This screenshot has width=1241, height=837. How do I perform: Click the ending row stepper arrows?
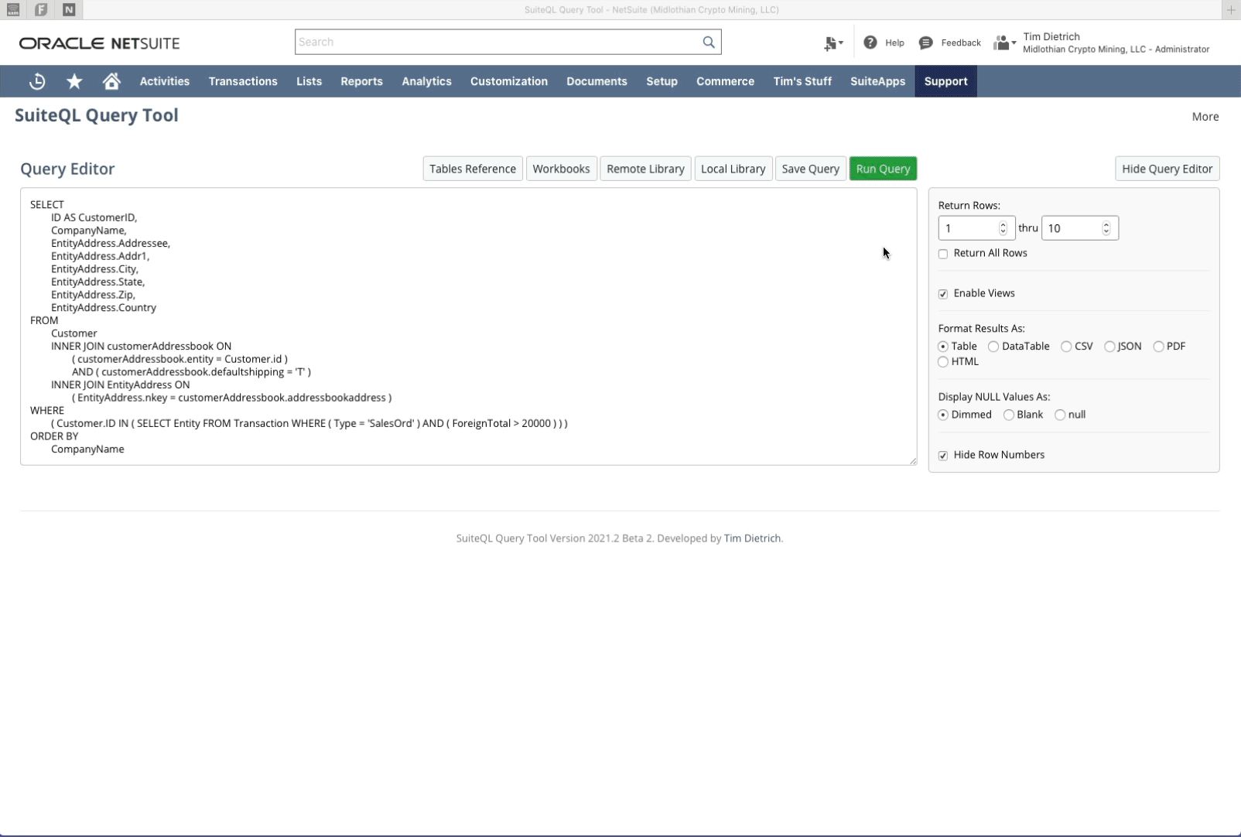(1106, 228)
